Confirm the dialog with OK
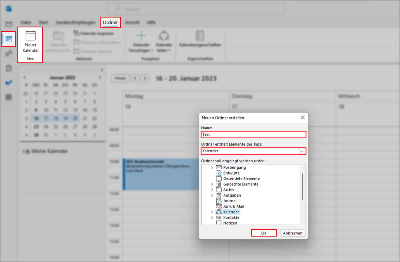This screenshot has width=400, height=262. coord(264,233)
